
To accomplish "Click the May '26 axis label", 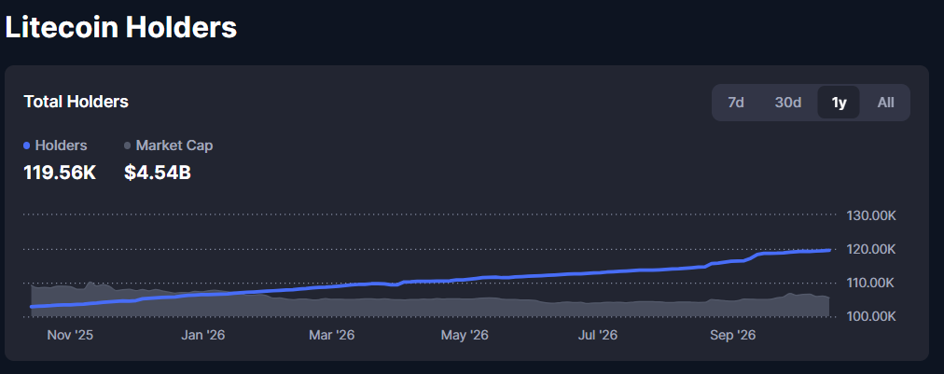I will point(465,336).
